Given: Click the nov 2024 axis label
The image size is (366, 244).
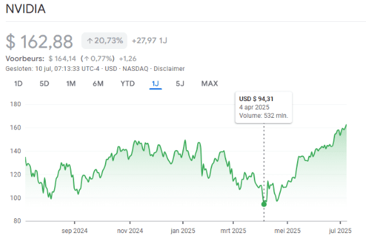Looking at the screenshot, I should click(130, 231).
